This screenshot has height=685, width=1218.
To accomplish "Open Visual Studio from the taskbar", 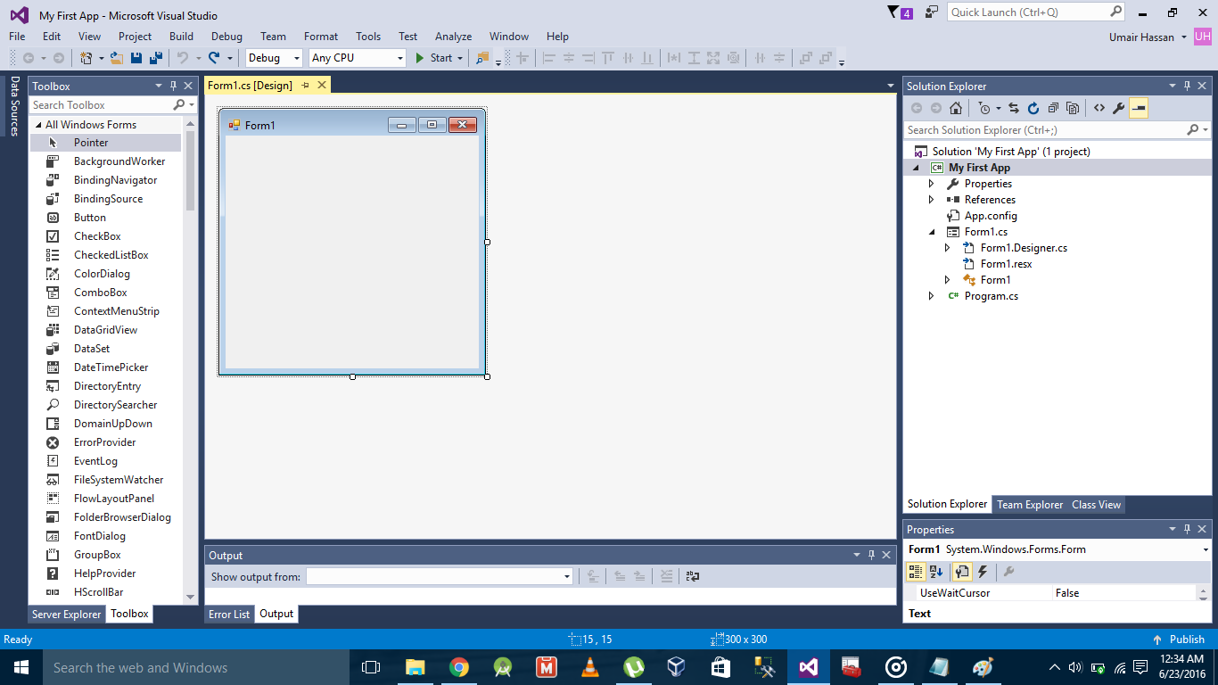I will click(808, 666).
